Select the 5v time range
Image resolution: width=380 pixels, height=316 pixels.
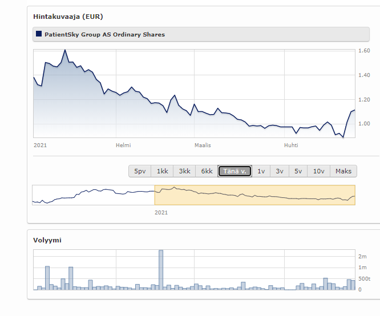[298, 171]
